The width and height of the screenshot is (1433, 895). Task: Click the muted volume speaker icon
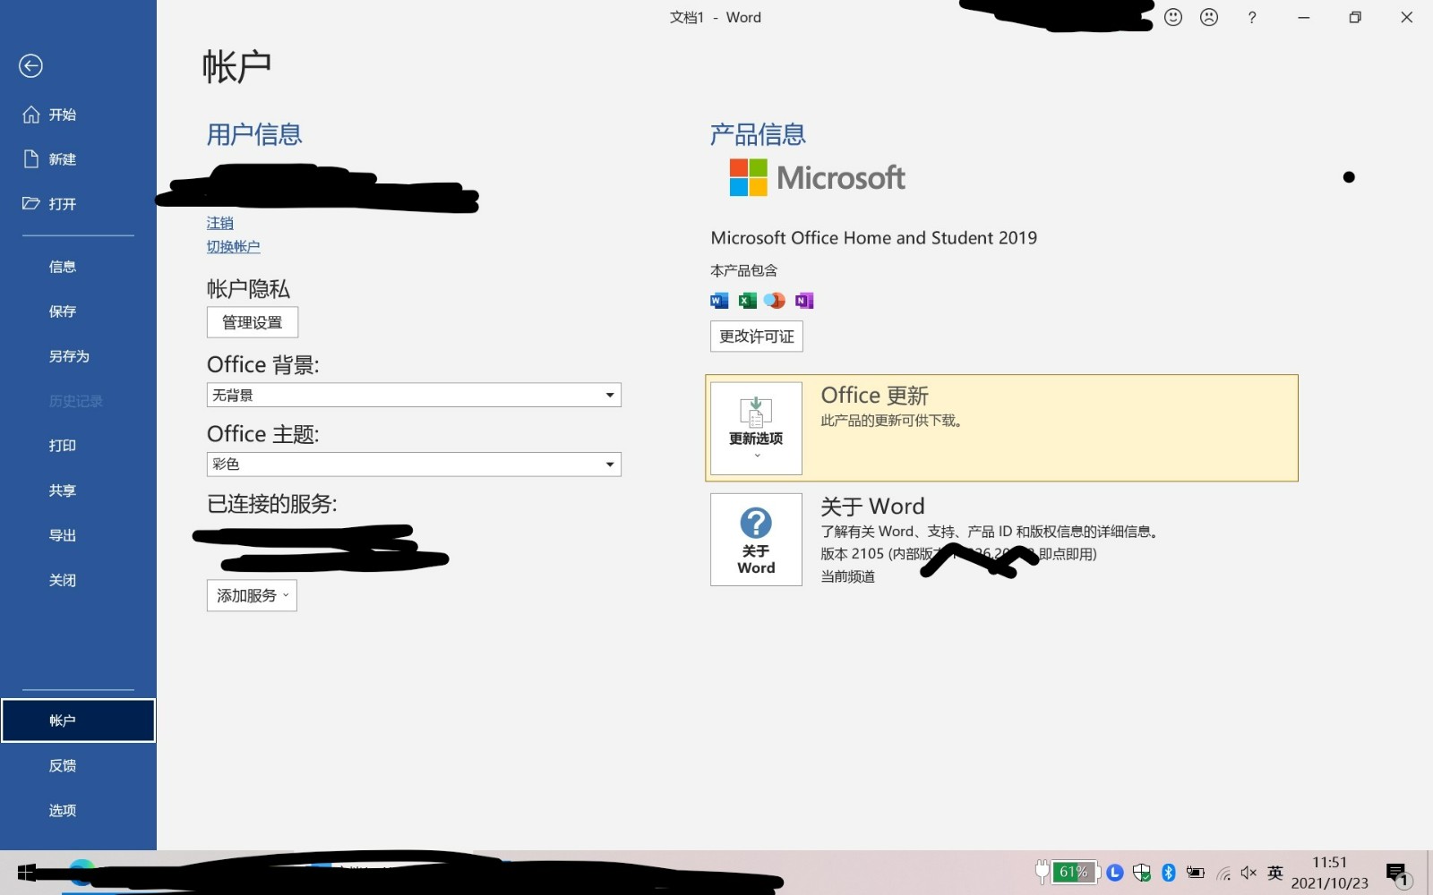click(1249, 873)
